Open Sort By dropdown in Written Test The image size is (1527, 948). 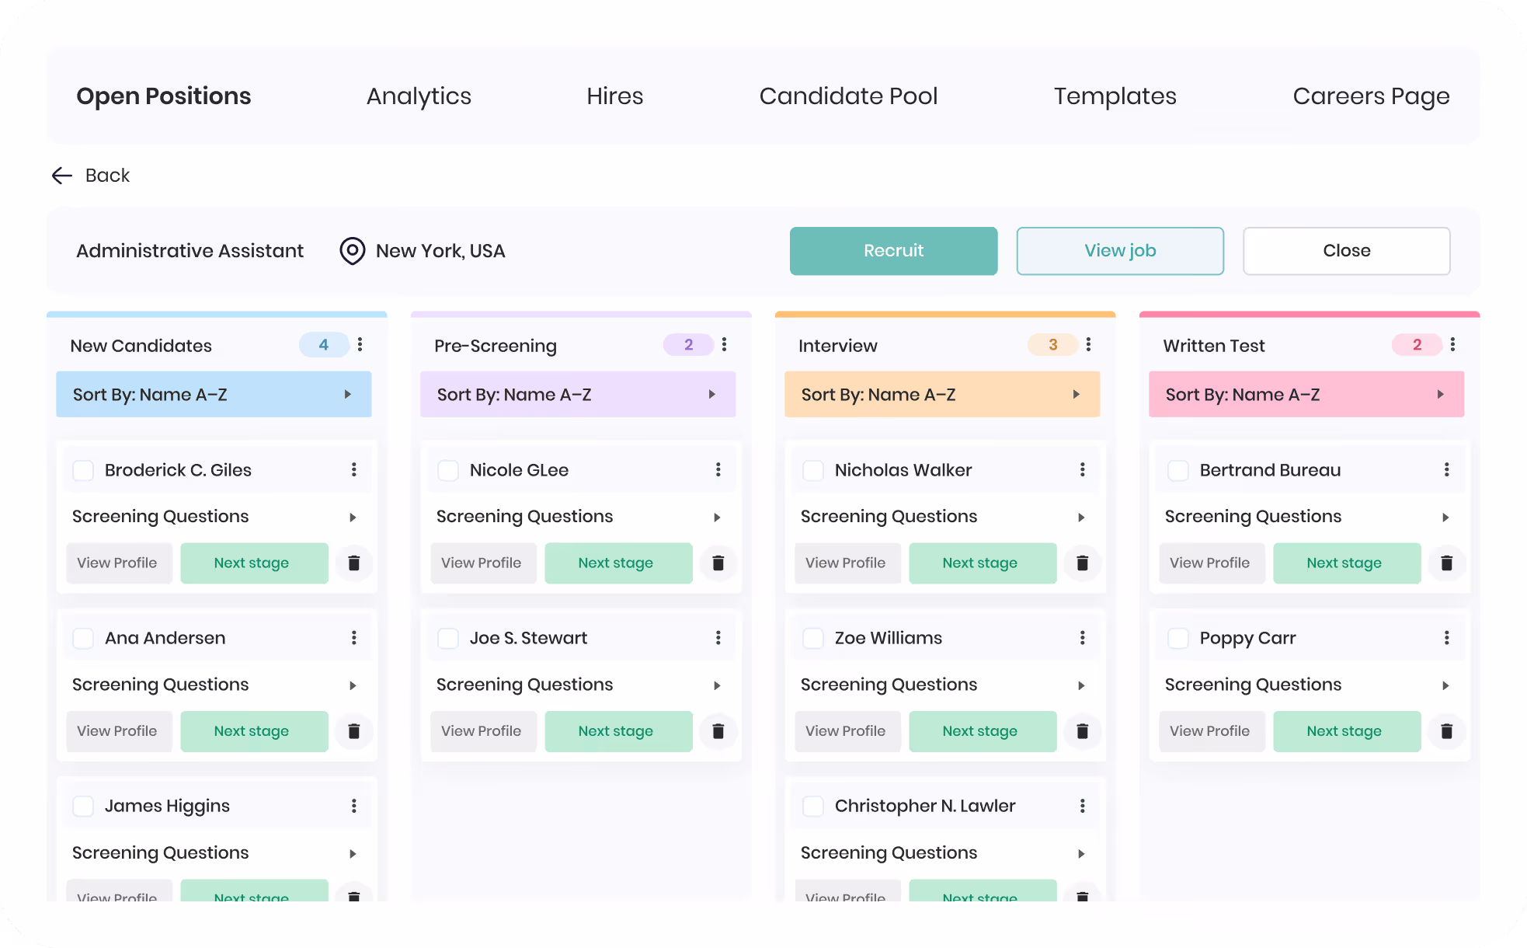(x=1306, y=395)
